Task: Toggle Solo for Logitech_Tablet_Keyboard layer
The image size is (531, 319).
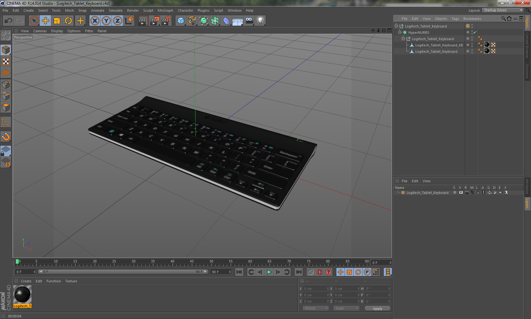Action: tap(455, 193)
